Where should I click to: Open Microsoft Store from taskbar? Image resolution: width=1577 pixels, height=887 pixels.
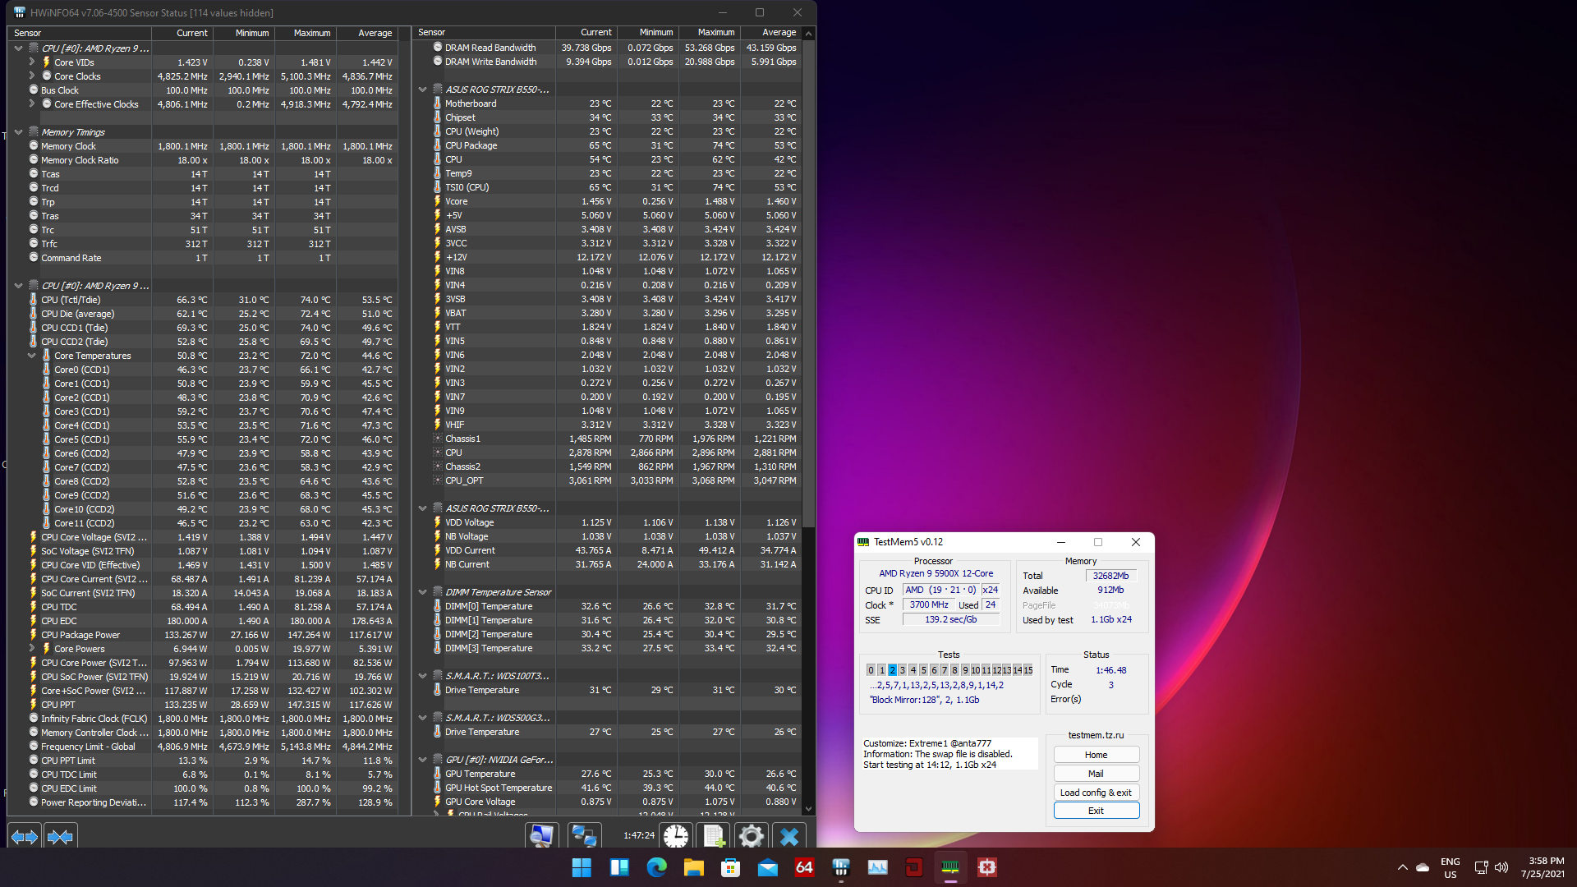[731, 867]
